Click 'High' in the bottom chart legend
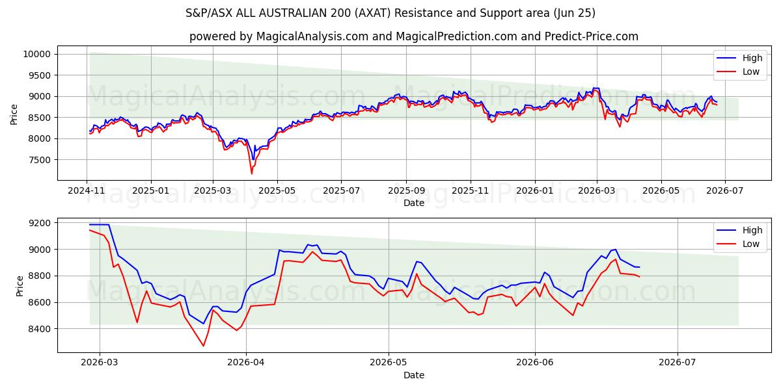The width and height of the screenshot is (781, 390). pyautogui.click(x=752, y=230)
